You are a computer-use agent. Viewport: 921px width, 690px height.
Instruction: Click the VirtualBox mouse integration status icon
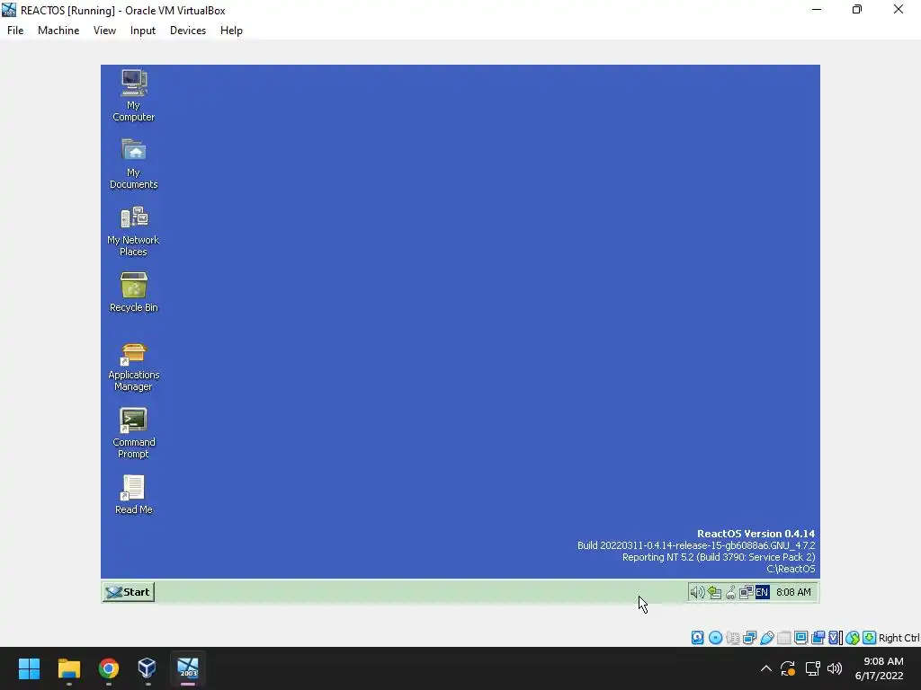[853, 638]
